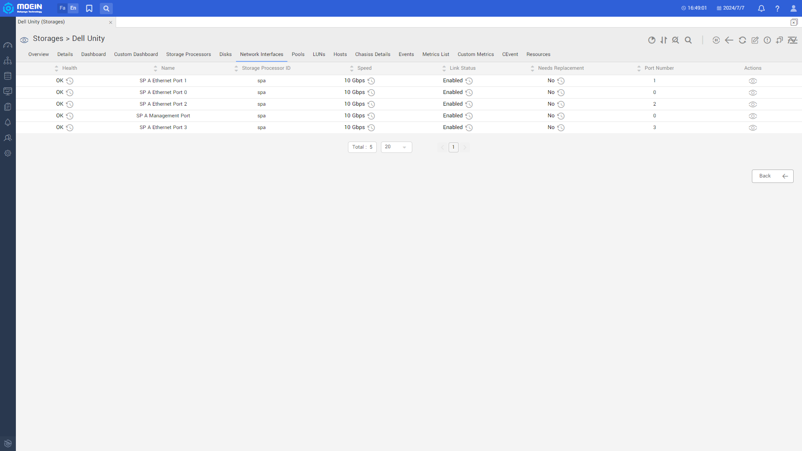Open the metrics graph icon
The width and height of the screenshot is (802, 451).
tap(792, 40)
